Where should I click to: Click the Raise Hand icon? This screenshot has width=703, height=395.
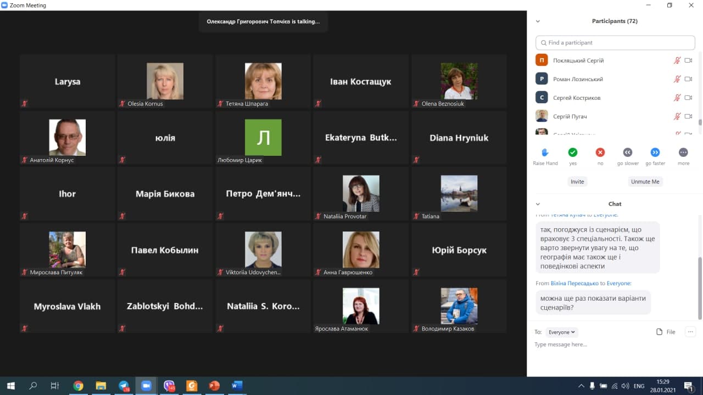pyautogui.click(x=545, y=152)
